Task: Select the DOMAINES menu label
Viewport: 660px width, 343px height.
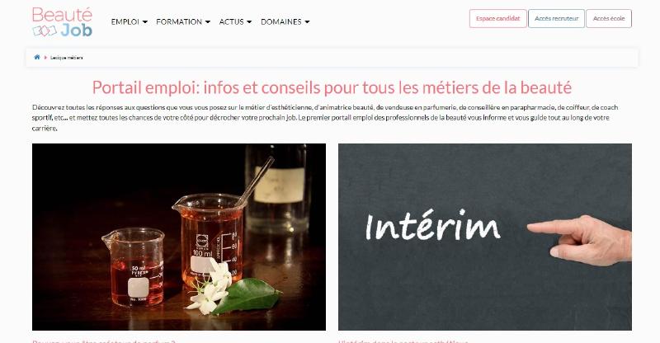Action: click(281, 22)
